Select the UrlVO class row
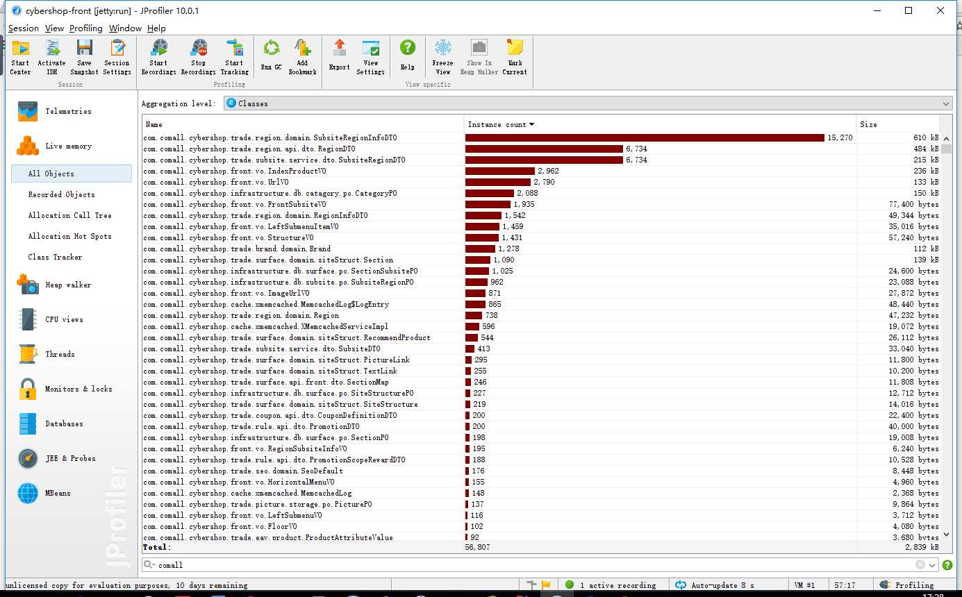This screenshot has height=597, width=962. [x=542, y=182]
